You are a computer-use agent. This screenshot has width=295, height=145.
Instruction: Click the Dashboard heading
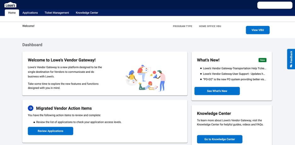pos(32,45)
